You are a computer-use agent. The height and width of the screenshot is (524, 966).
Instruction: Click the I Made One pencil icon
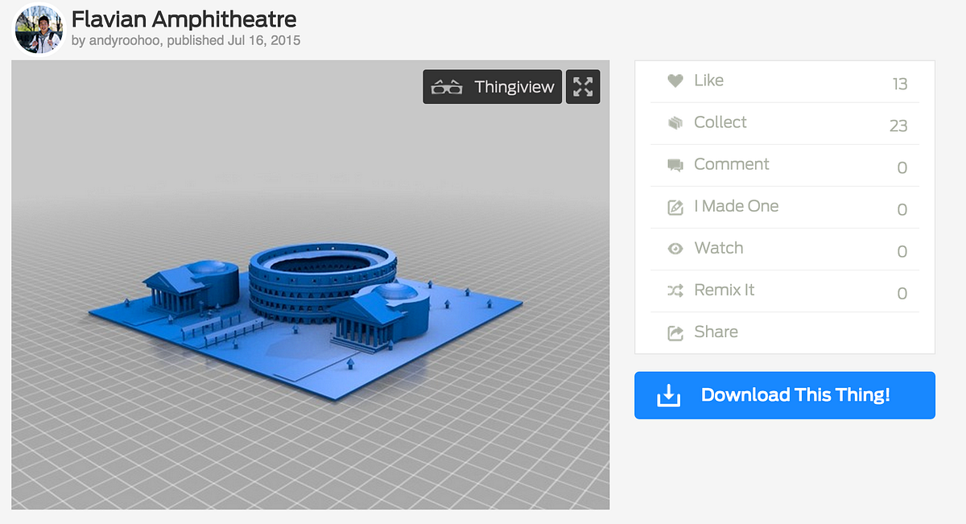click(x=675, y=207)
